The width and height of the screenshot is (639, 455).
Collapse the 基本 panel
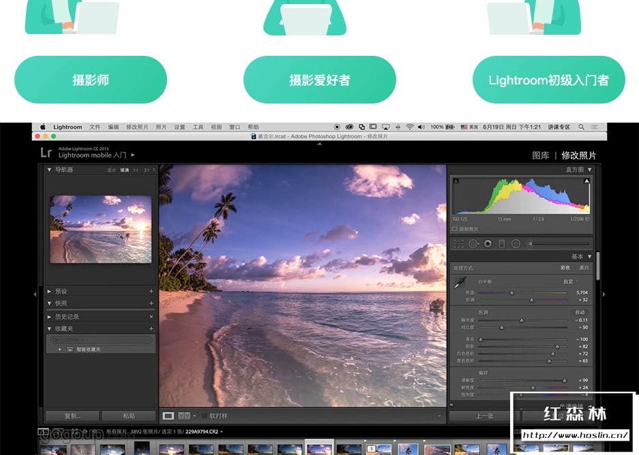(589, 257)
